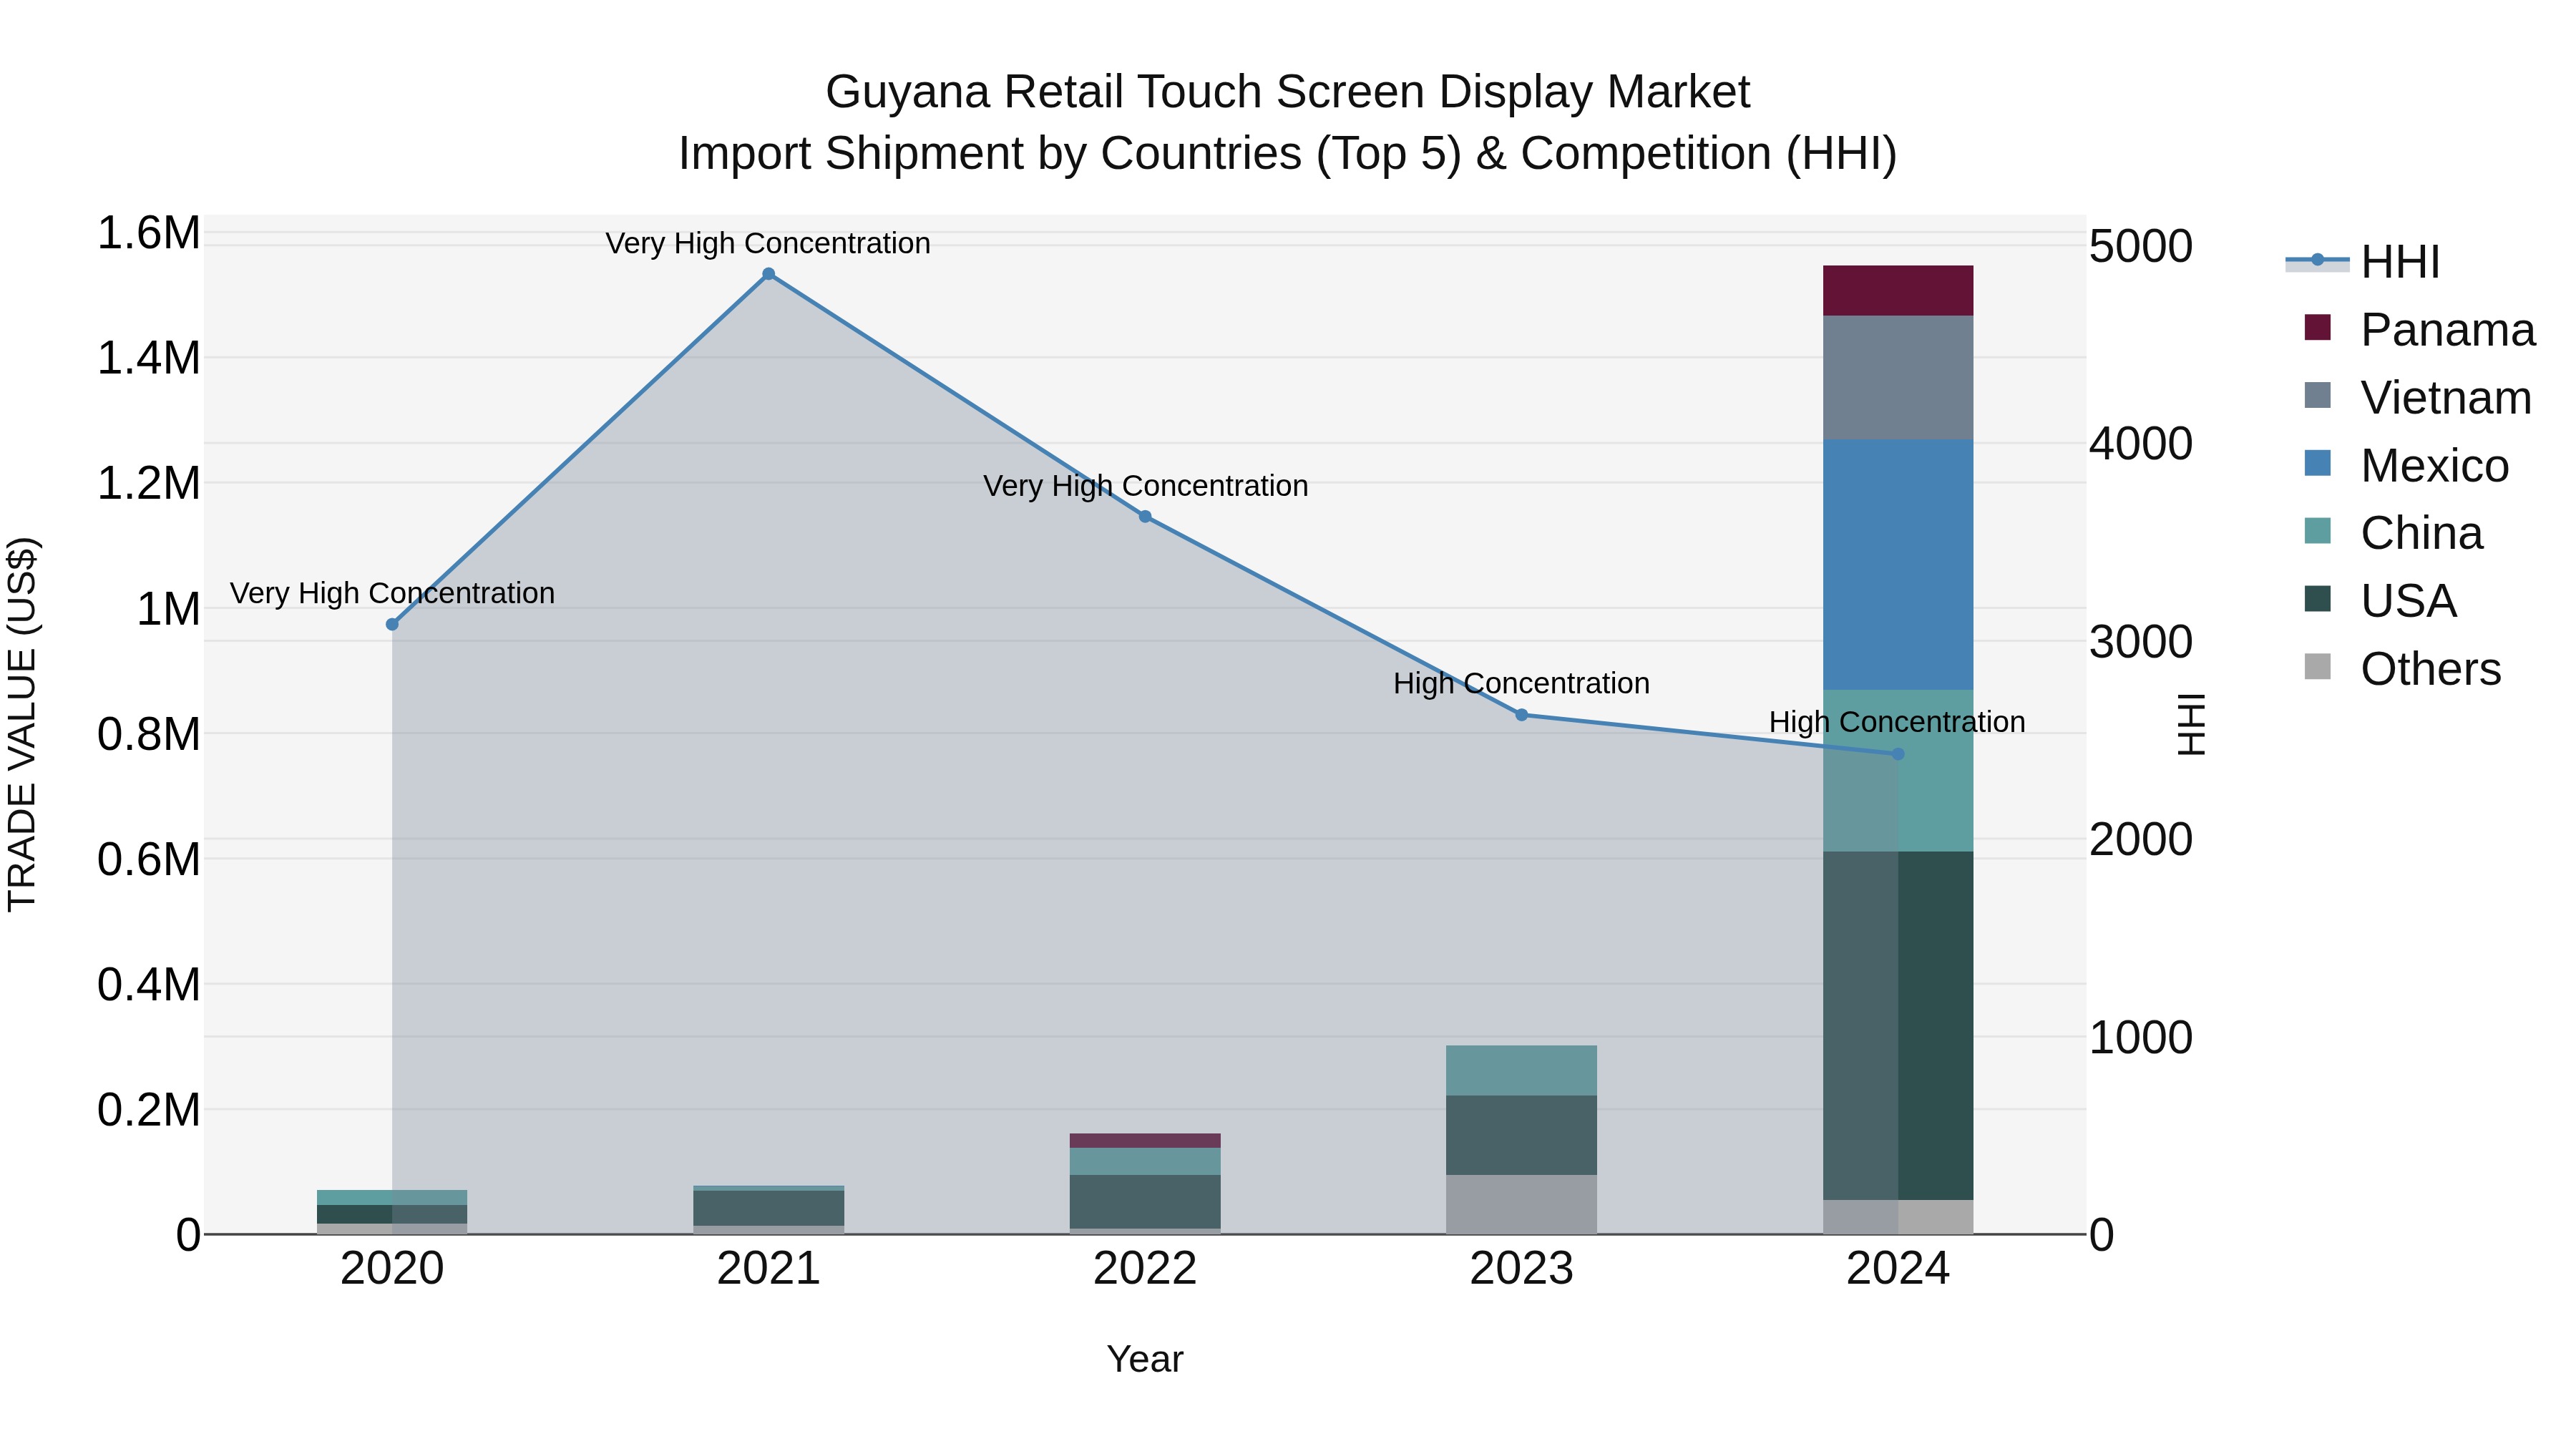Viewport: 2576px width, 1449px height.
Task: Select the USA segment of the 2021 bar
Action: click(768, 1208)
